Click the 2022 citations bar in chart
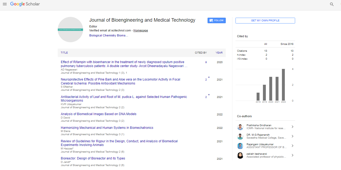Screen dimensions: 341x170 283,85
